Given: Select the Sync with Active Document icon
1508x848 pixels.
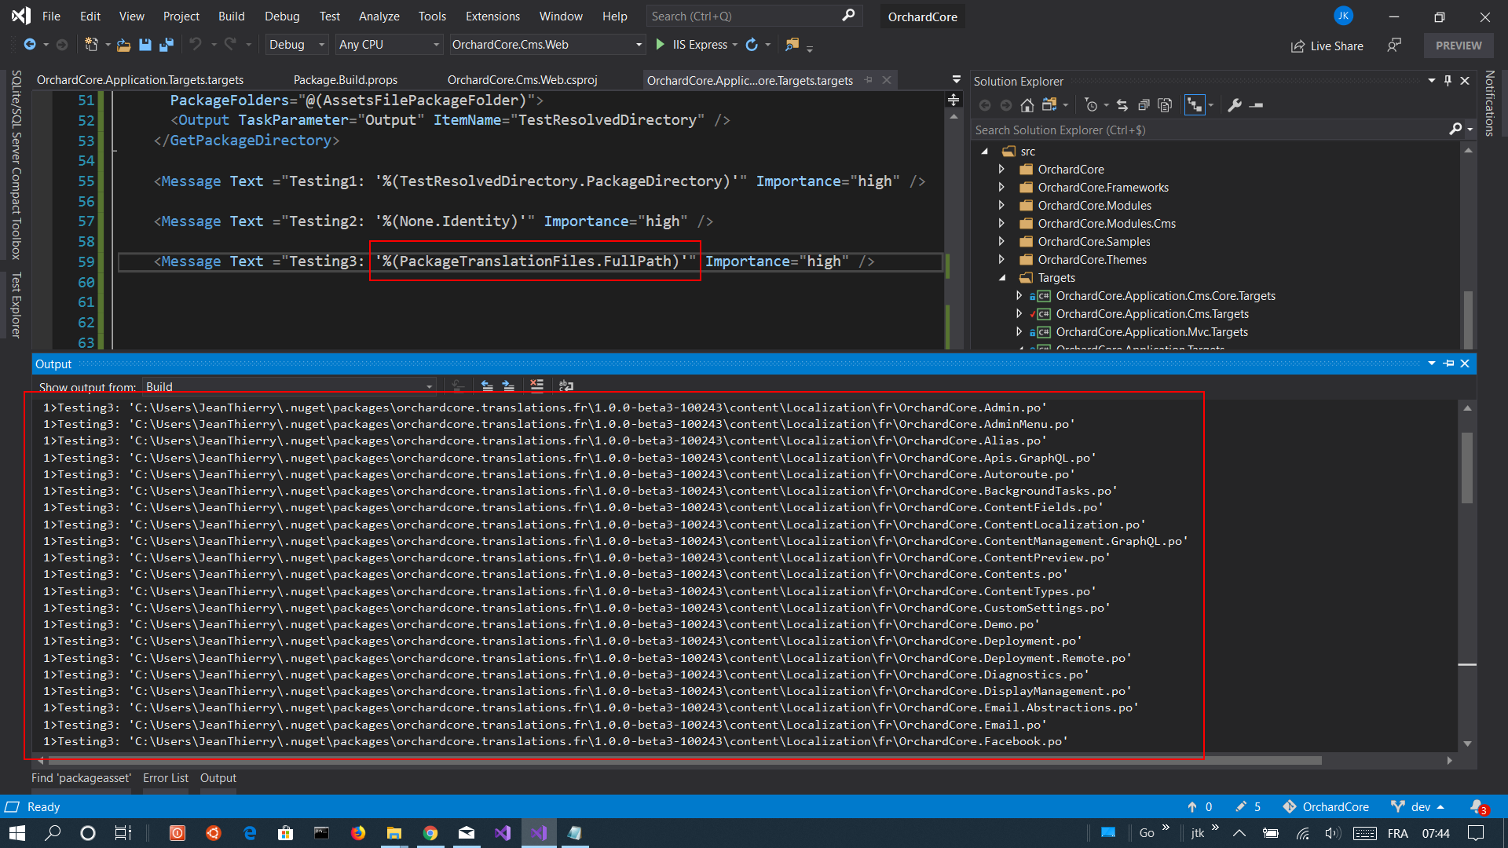Looking at the screenshot, I should (1122, 104).
